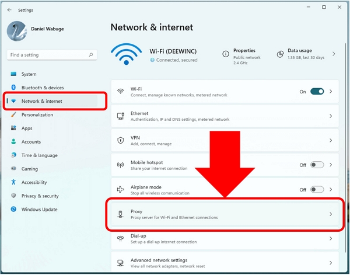Click the Airplane mode plane icon
The height and width of the screenshot is (275, 350).
121,189
